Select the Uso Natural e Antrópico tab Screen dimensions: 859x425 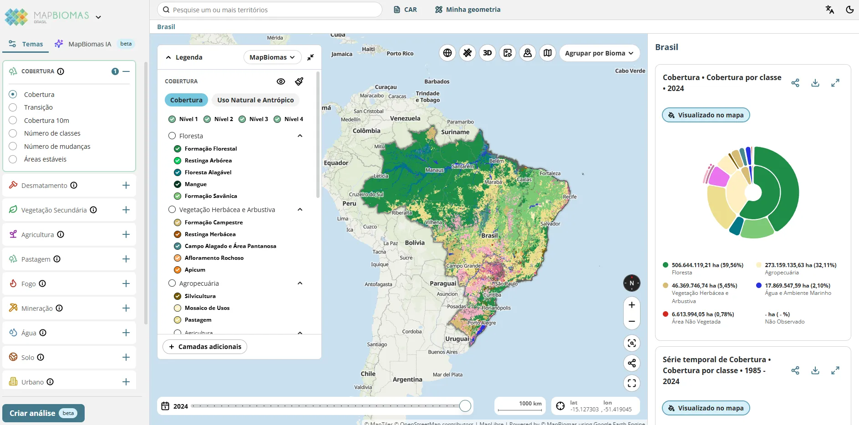click(255, 100)
